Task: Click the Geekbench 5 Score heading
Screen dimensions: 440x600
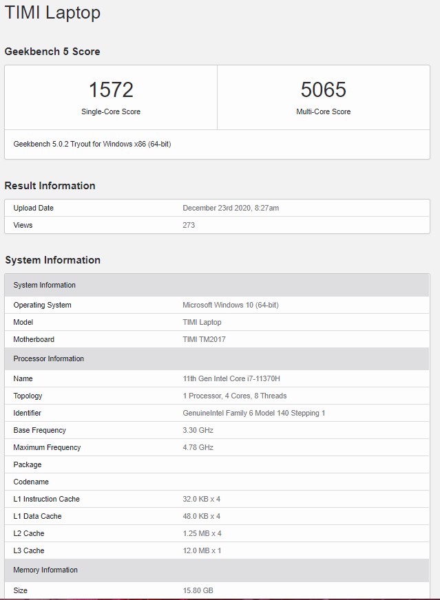Action: point(52,52)
